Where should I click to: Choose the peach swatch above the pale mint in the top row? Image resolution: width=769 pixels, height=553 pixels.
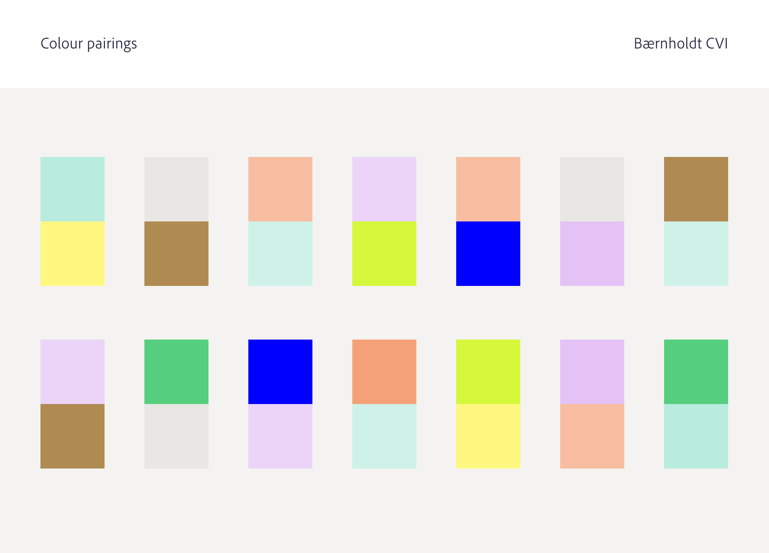(280, 189)
